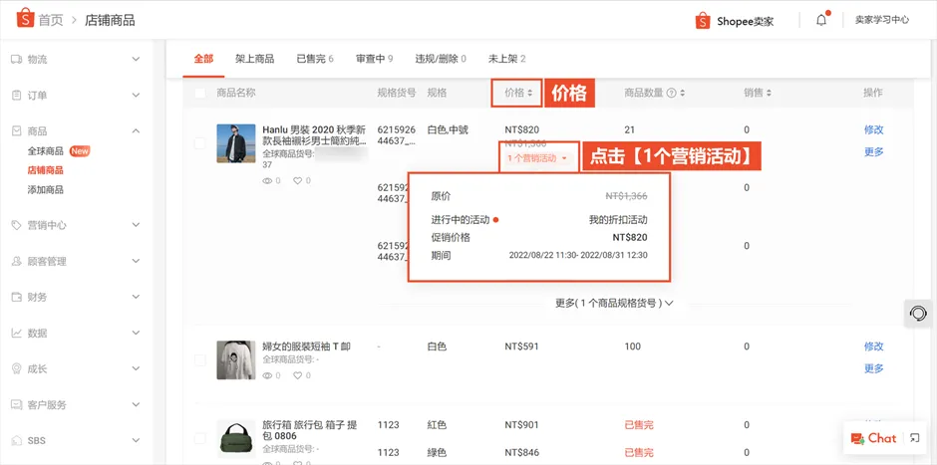The image size is (937, 465).
Task: Expand the 财务 sidebar section
Action: coord(136,297)
